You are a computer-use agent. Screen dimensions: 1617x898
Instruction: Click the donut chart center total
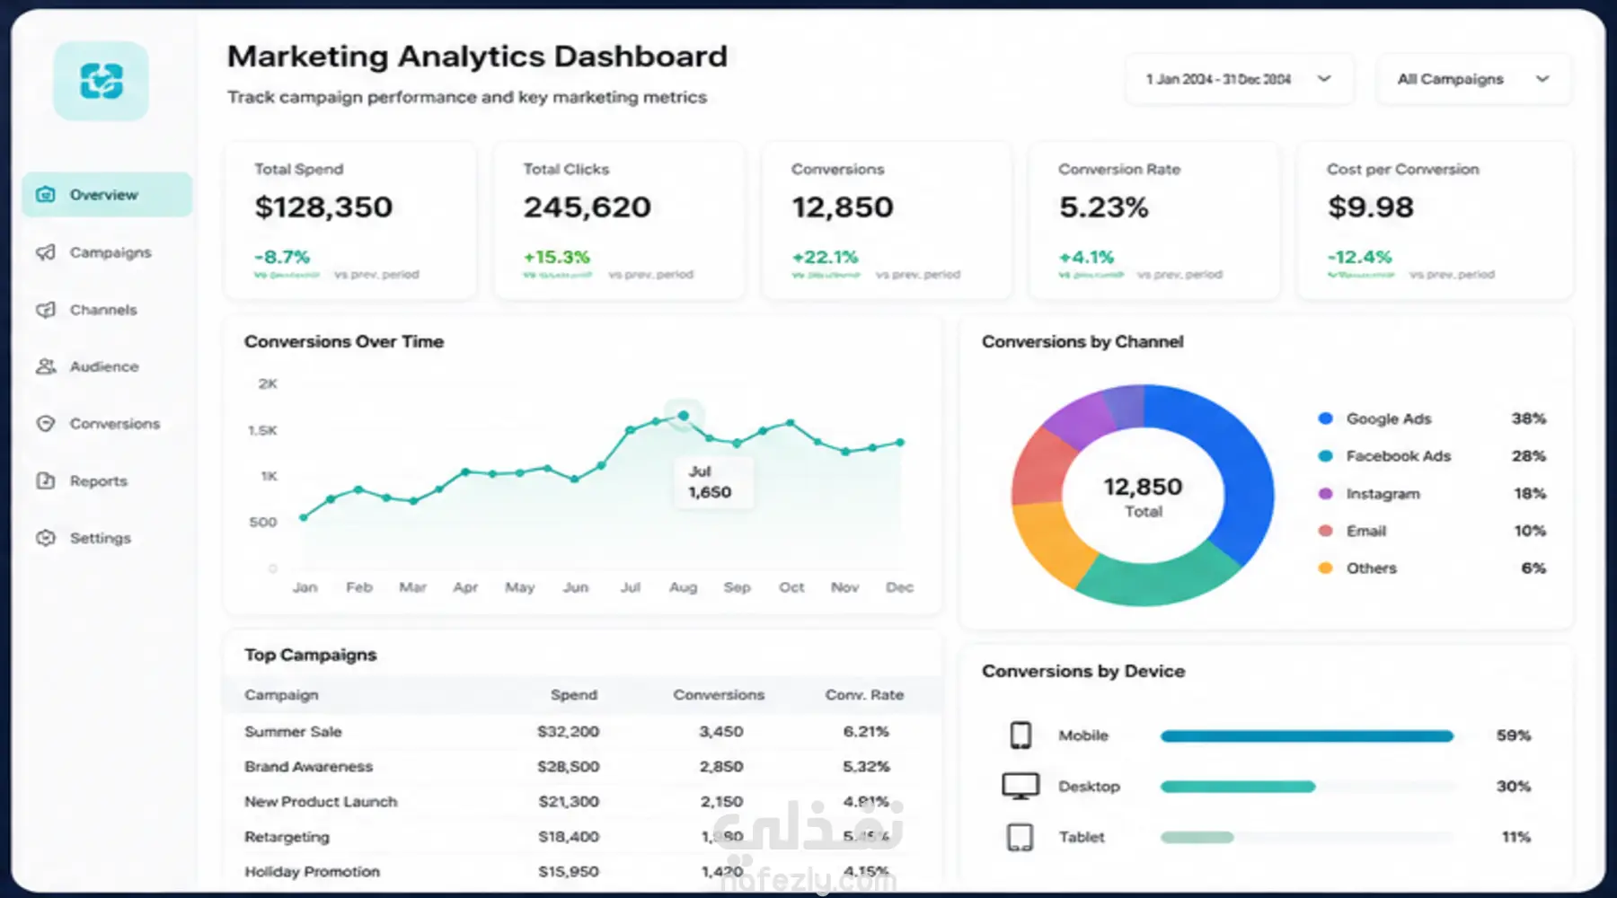coord(1143,497)
